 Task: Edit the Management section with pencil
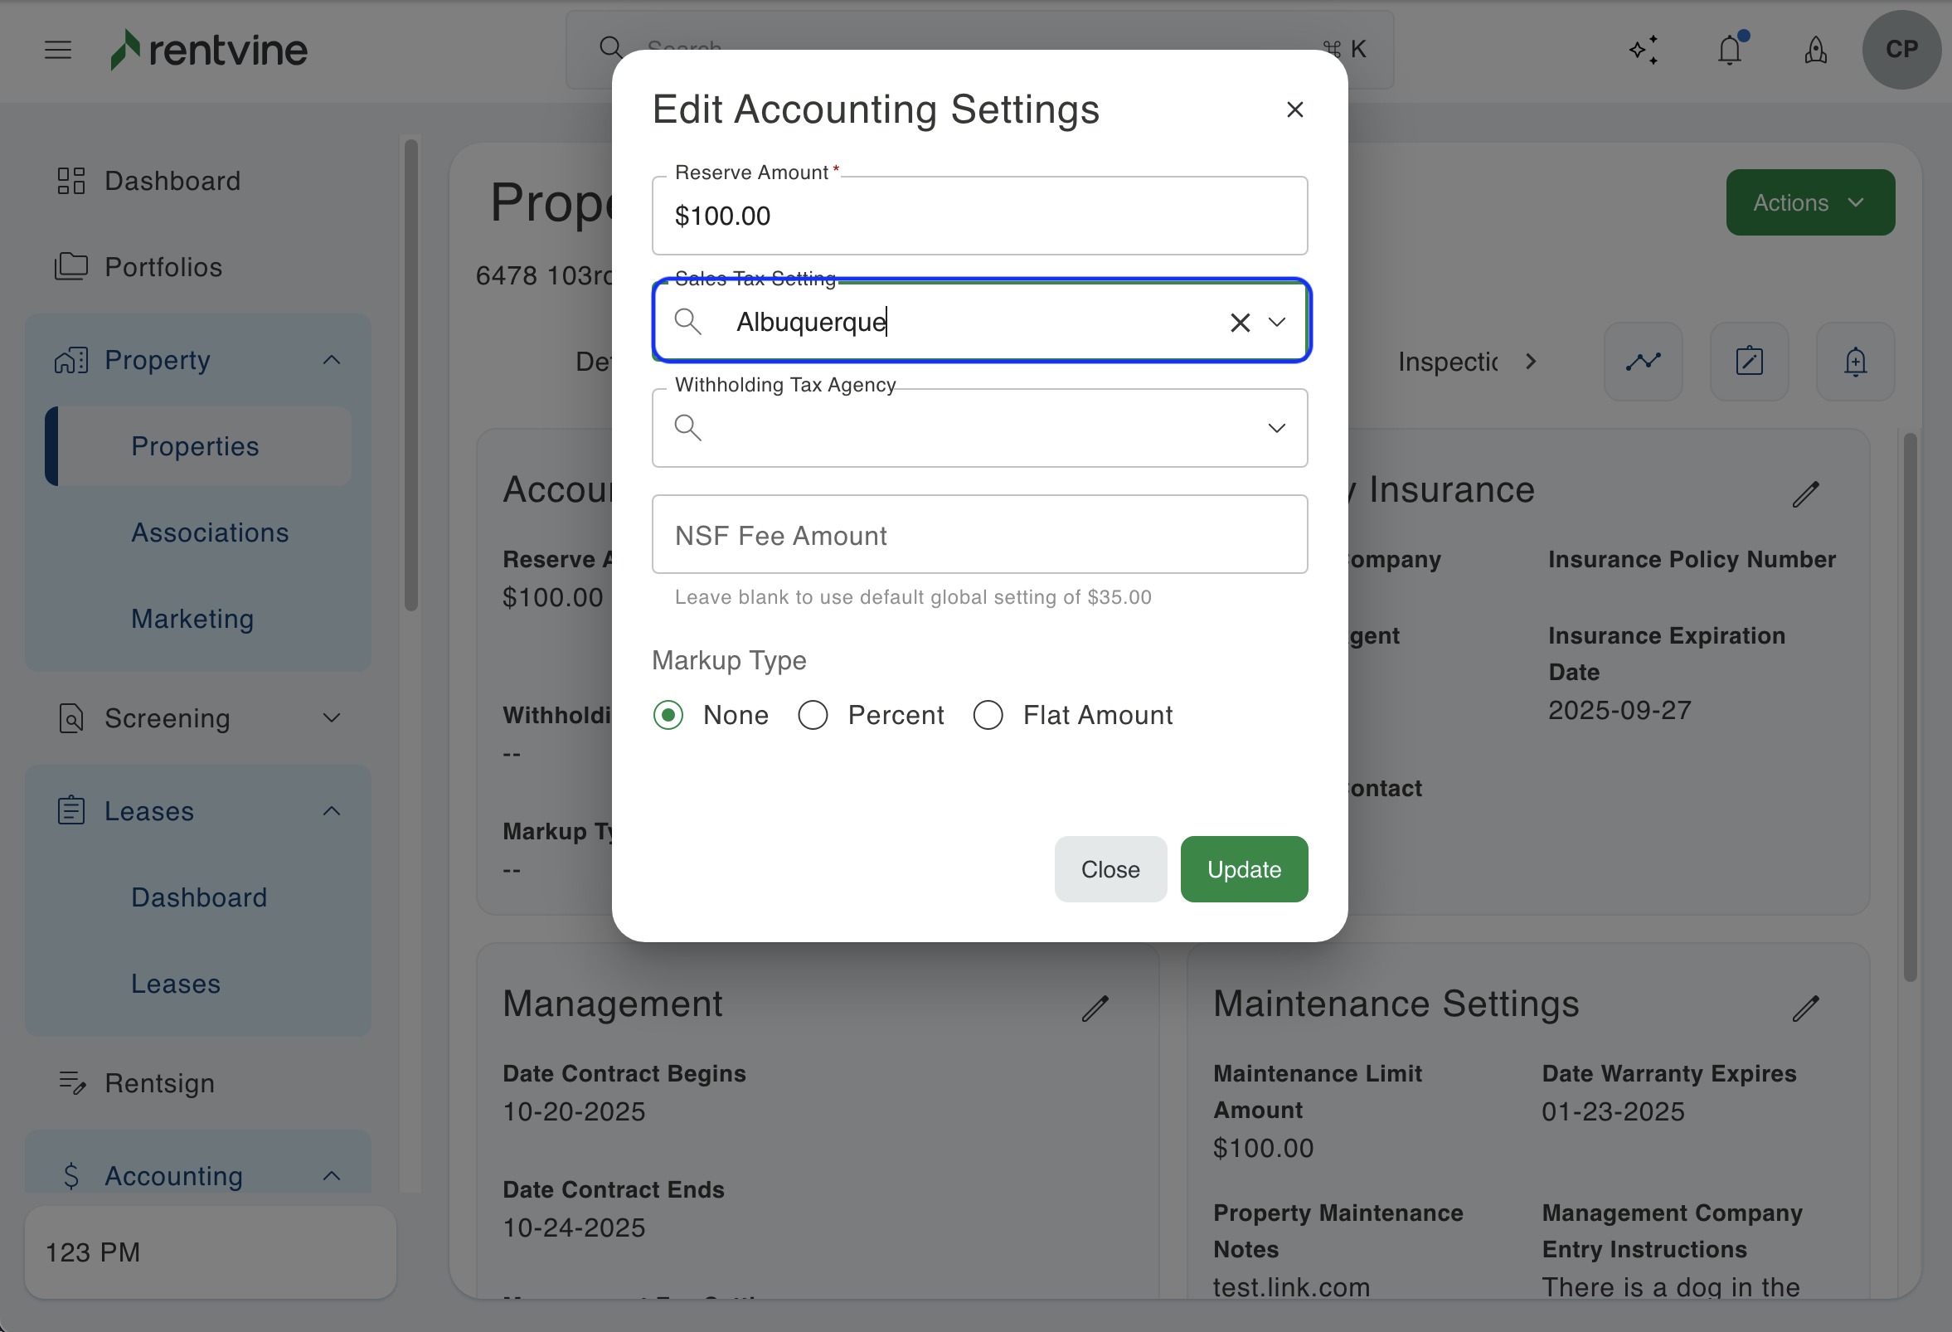1095,1008
